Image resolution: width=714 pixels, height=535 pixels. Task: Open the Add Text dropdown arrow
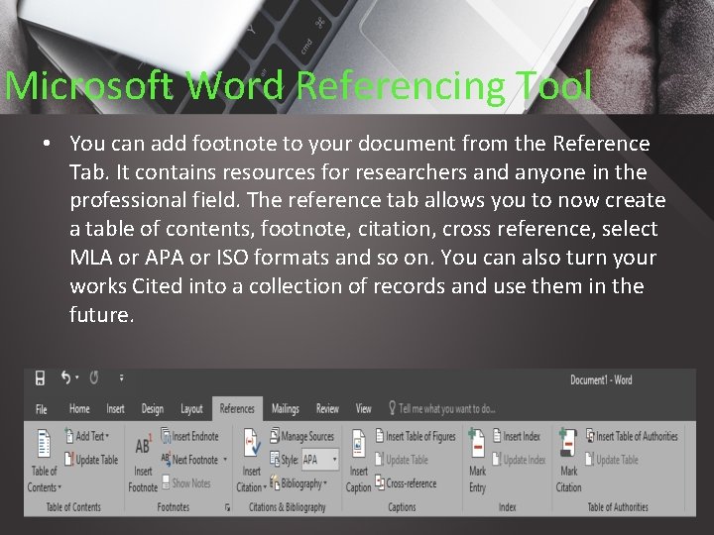[x=107, y=436]
